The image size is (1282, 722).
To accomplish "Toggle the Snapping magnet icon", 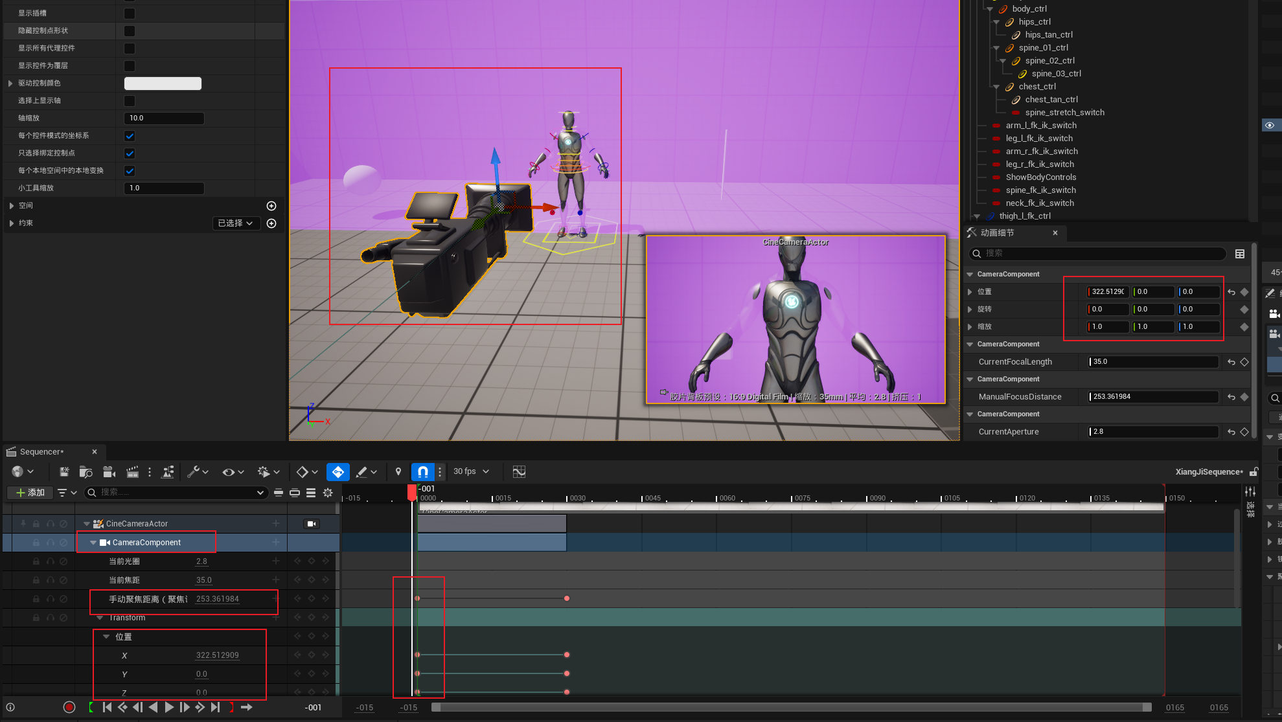I will (x=422, y=472).
